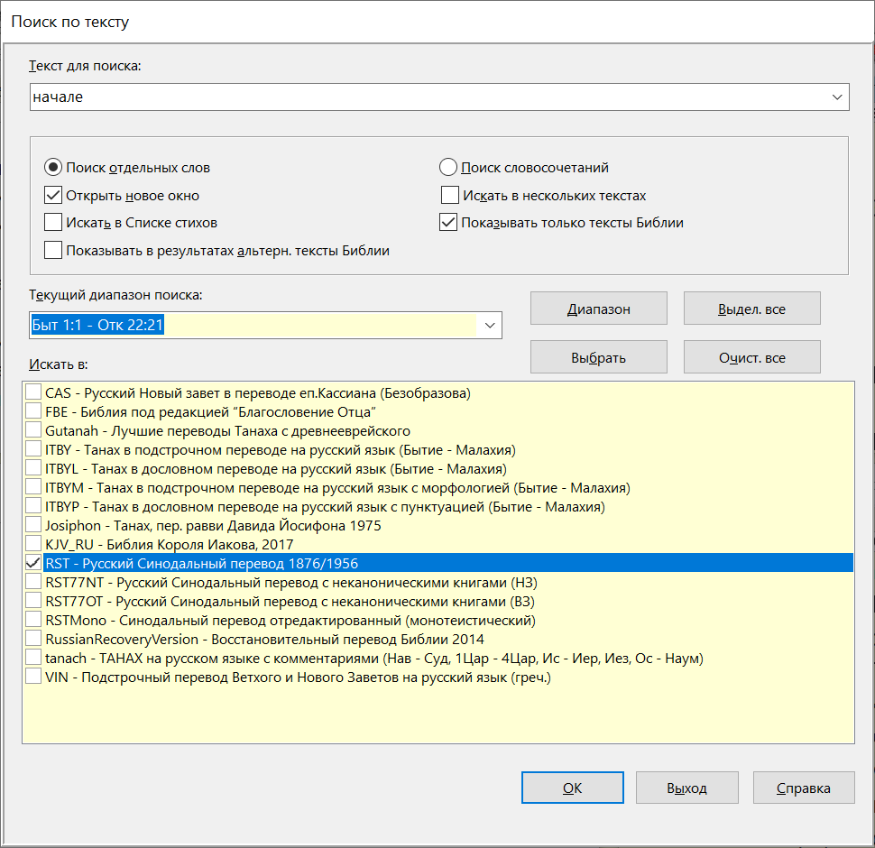
Task: Select row text 'RussianRecoveryVersion - Восстановительный перевод Библии 2014'
Action: 264,640
